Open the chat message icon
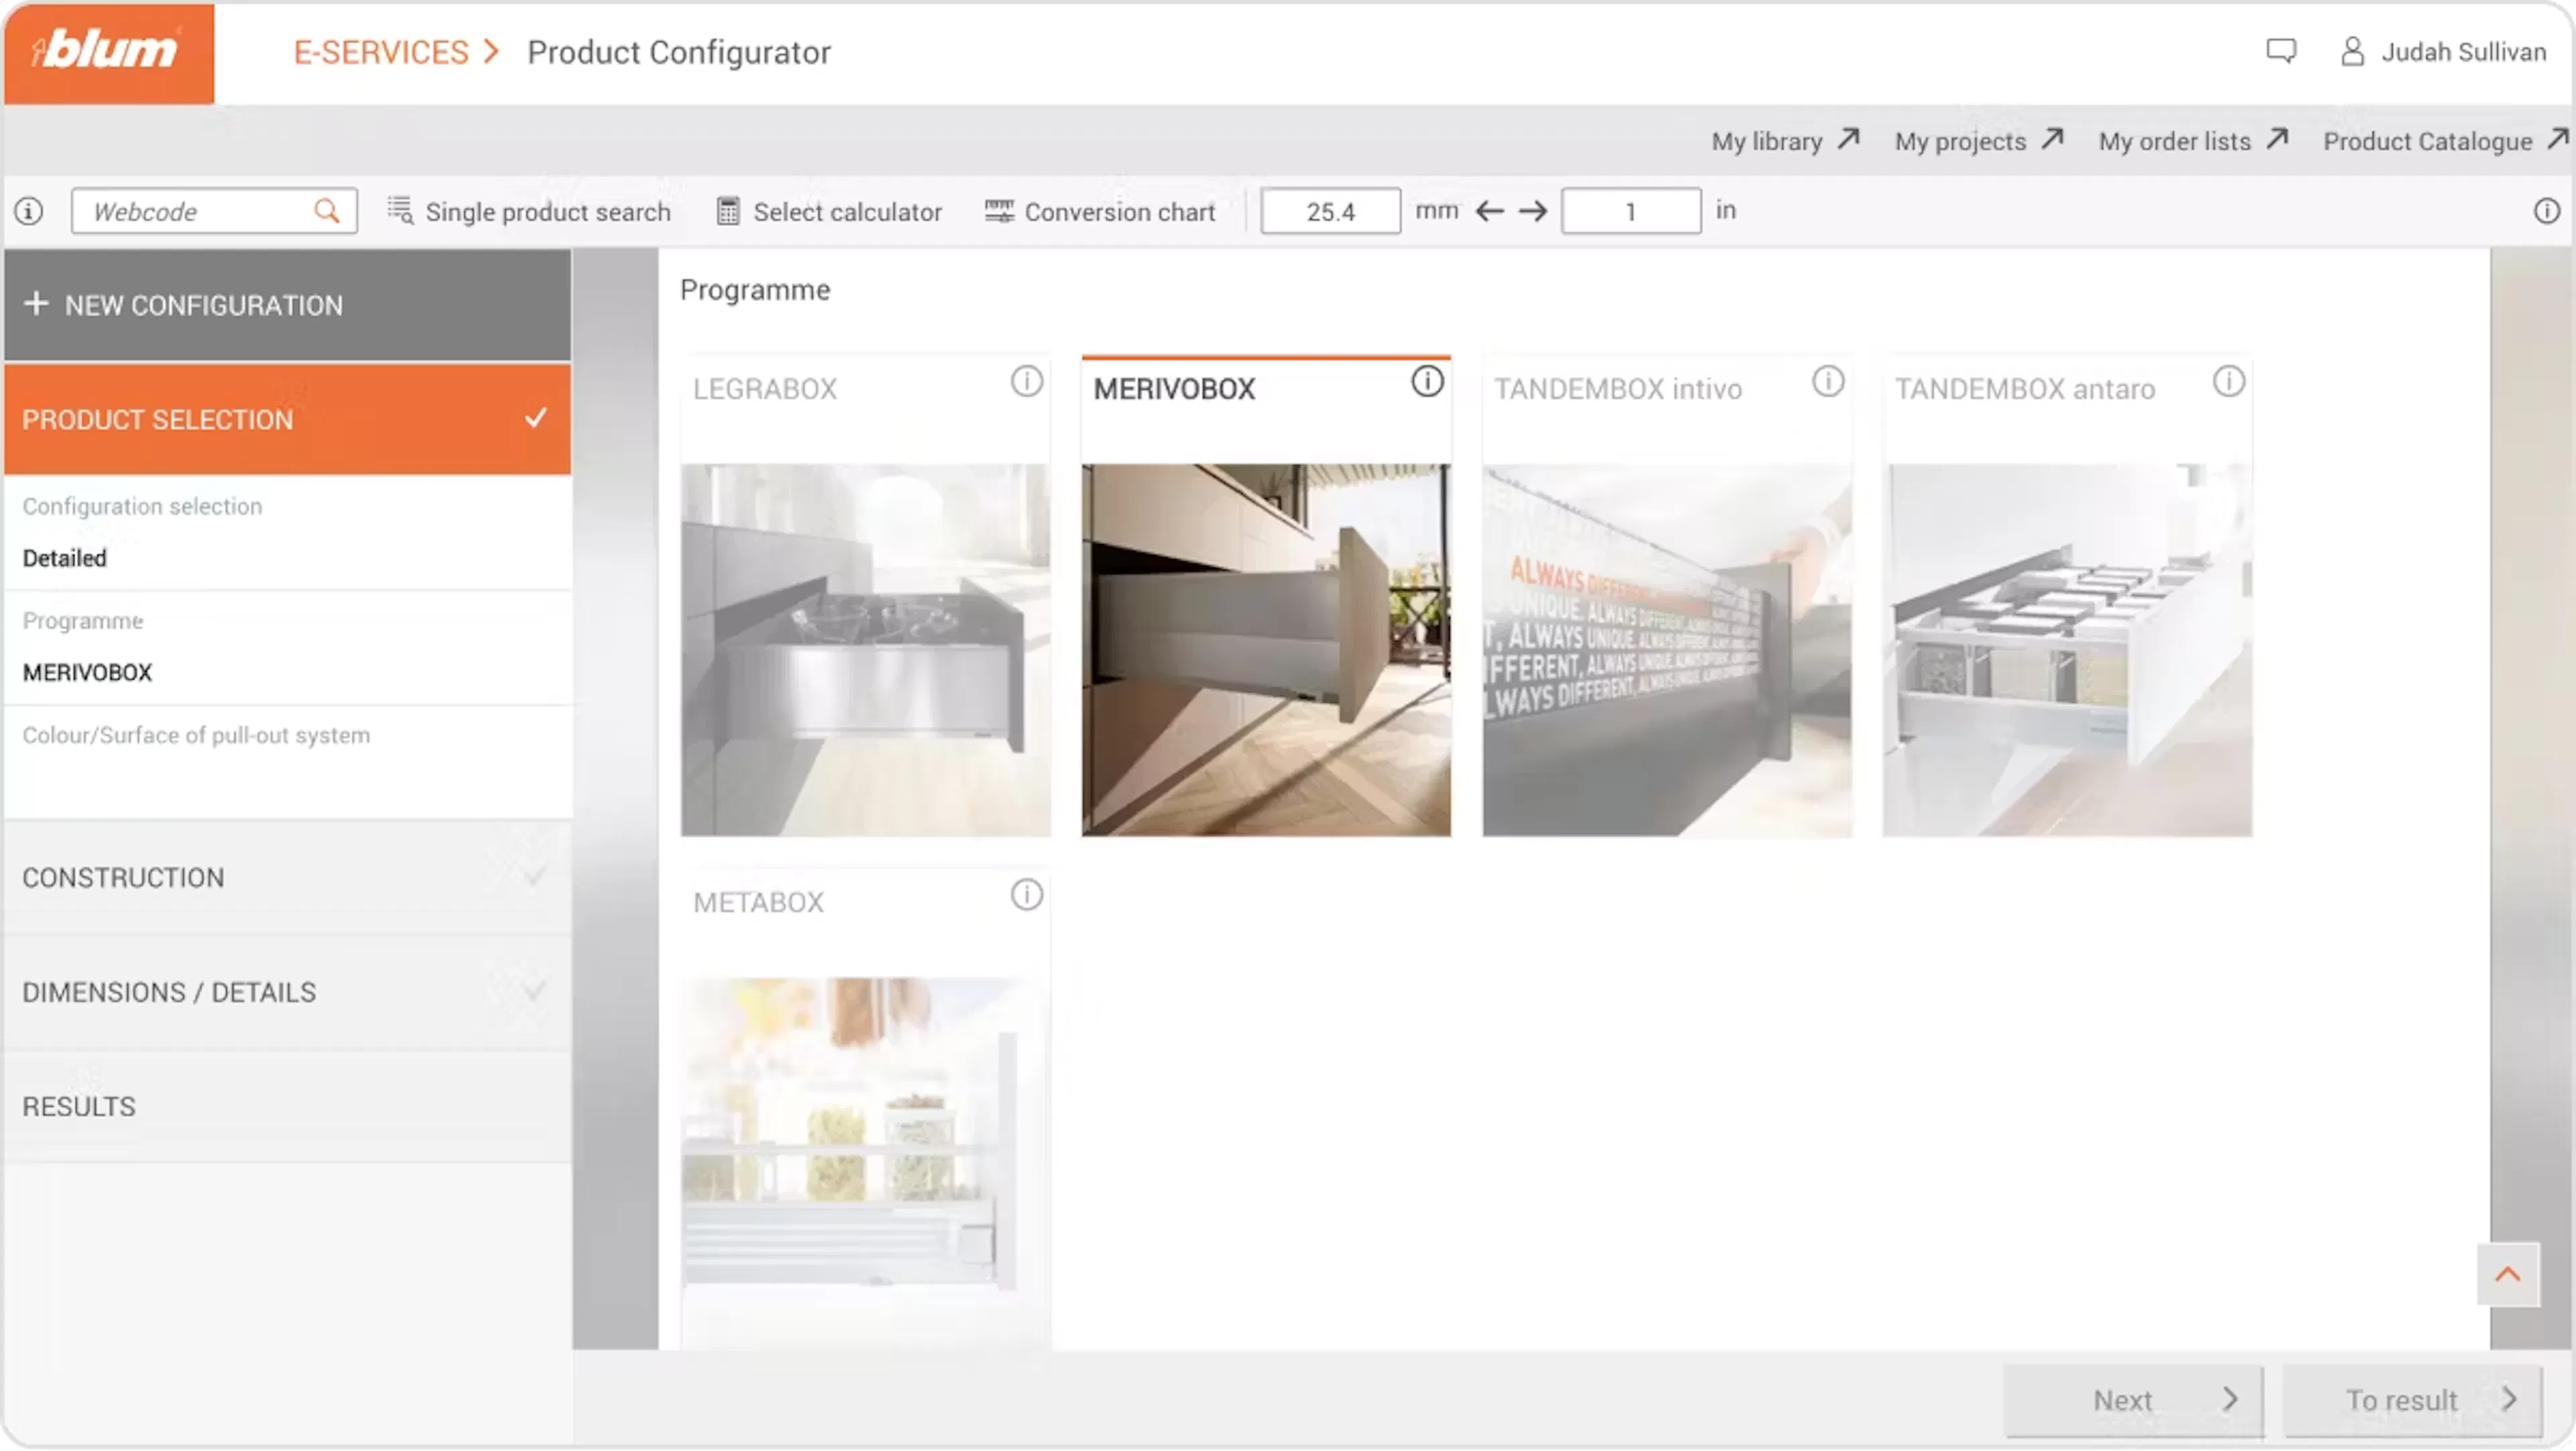 click(2280, 51)
